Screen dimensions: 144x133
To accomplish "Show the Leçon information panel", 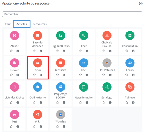I will pos(133,75).
